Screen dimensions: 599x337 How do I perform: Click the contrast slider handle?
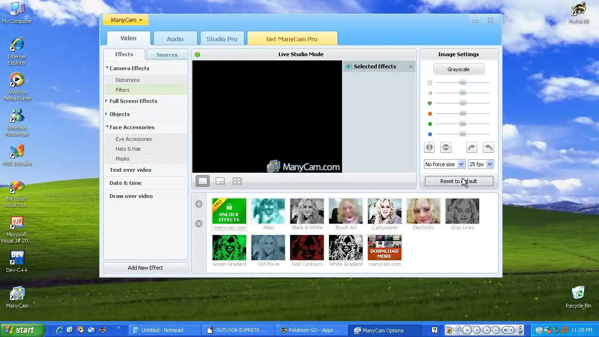pos(463,93)
